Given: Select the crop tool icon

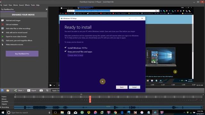Looking at the screenshot, I should (47, 90).
